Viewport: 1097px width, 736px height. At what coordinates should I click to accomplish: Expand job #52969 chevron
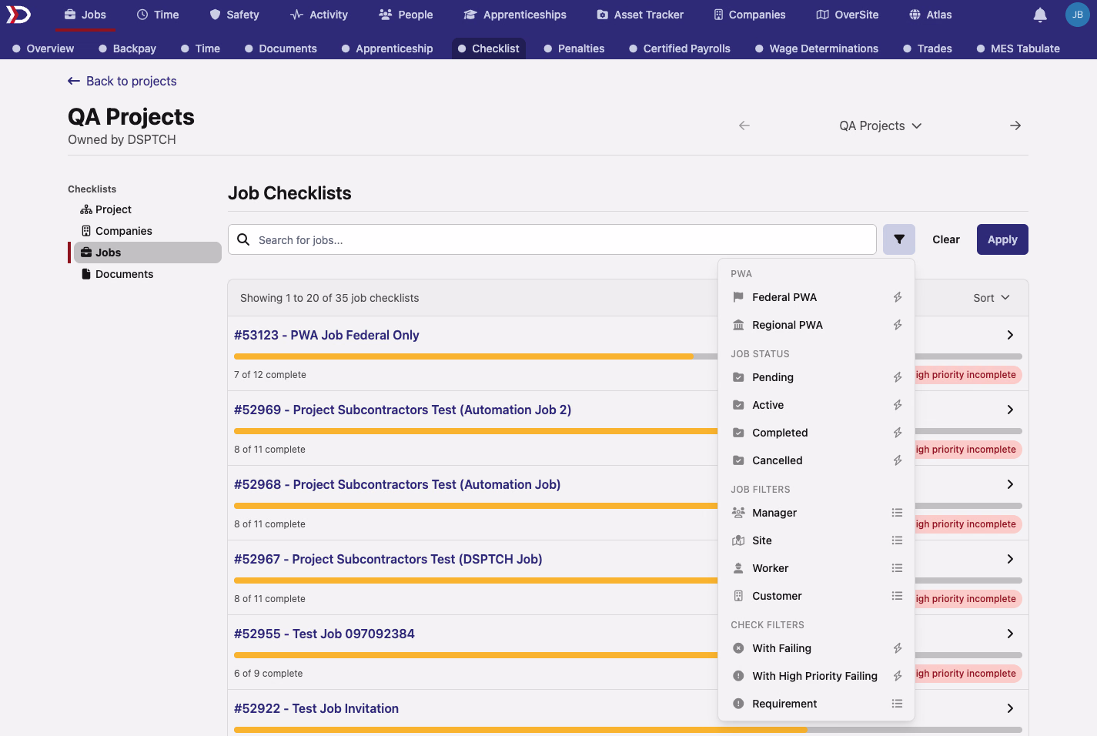(1010, 410)
